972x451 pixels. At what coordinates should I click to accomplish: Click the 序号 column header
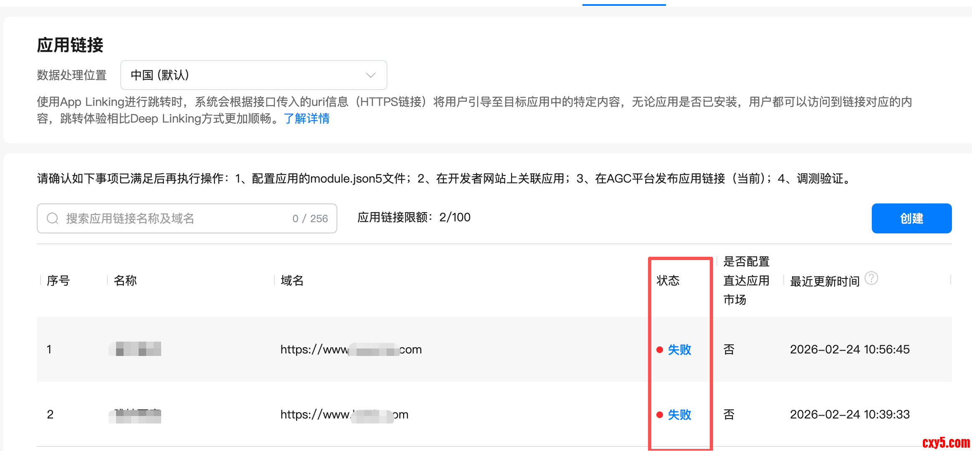point(58,281)
